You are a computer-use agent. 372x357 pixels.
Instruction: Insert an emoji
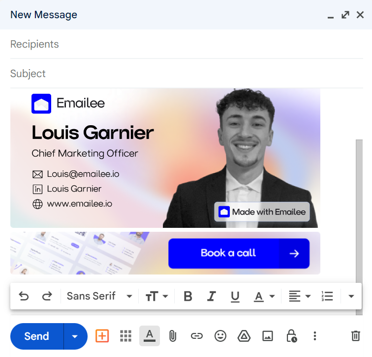click(220, 336)
